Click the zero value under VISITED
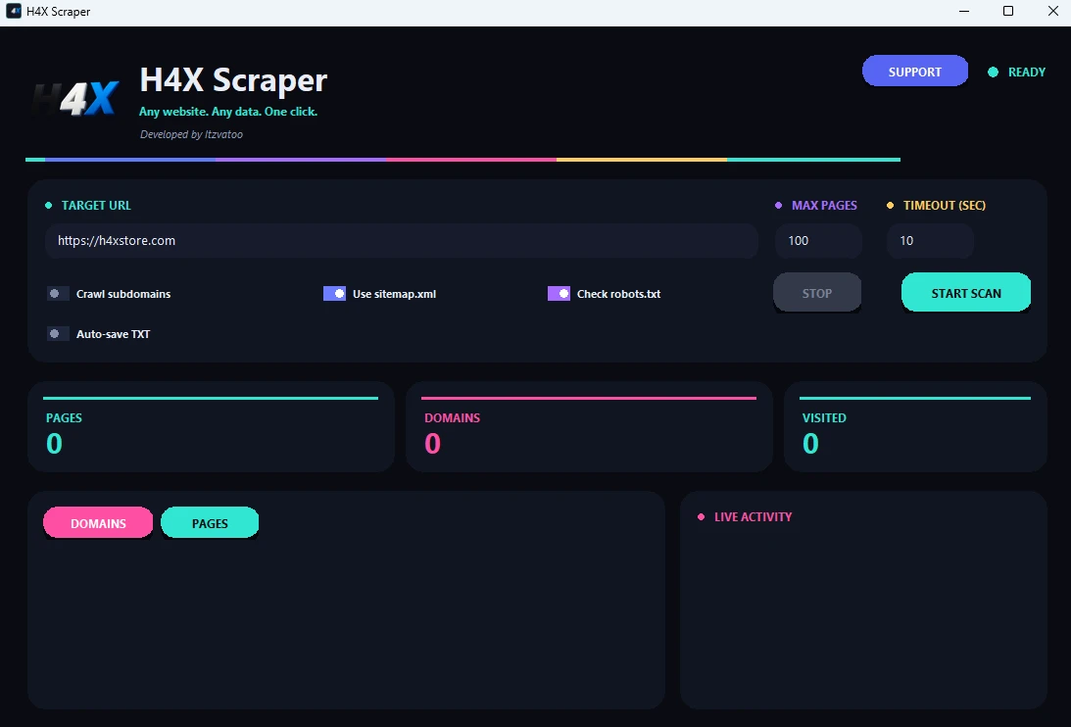The height and width of the screenshot is (727, 1071). pos(810,444)
